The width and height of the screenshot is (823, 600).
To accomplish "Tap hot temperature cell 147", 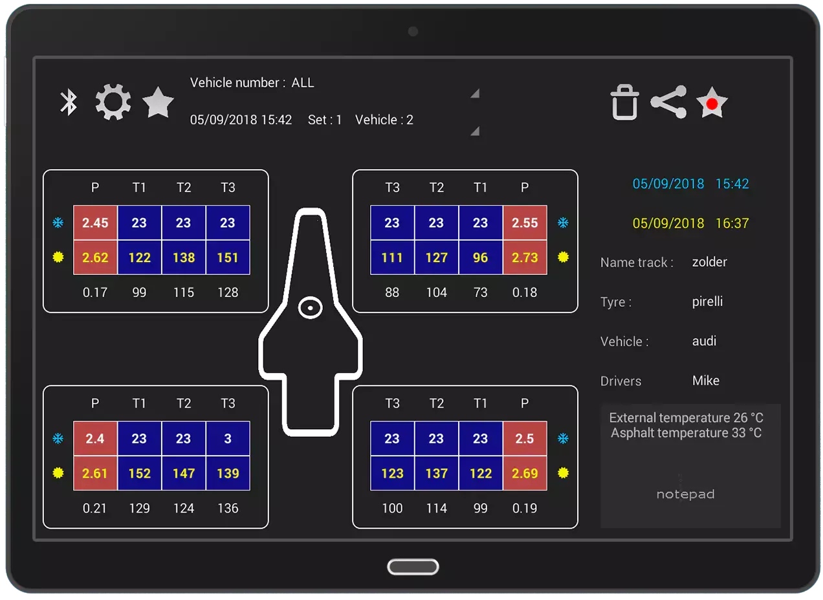I will [184, 473].
